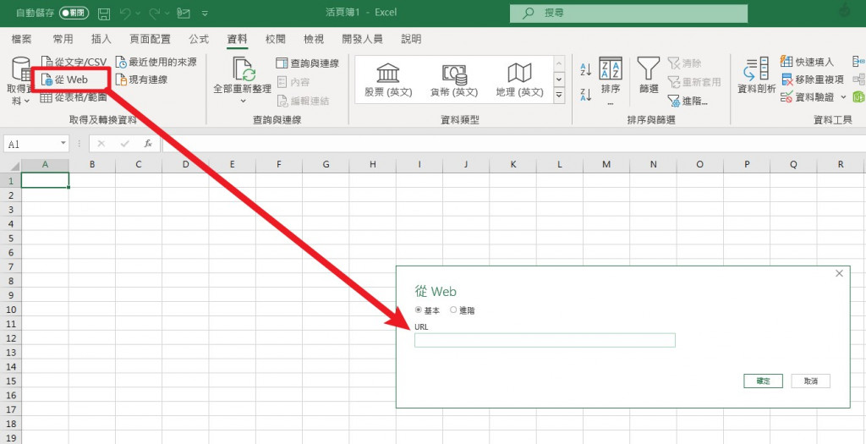866x444 pixels.
Task: Click the A1 Name Box
Action: point(30,144)
